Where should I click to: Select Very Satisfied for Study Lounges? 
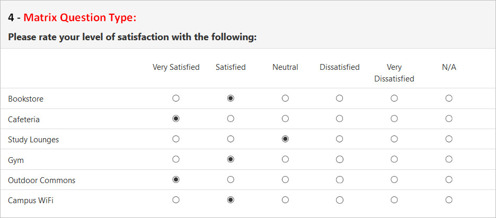click(x=176, y=139)
